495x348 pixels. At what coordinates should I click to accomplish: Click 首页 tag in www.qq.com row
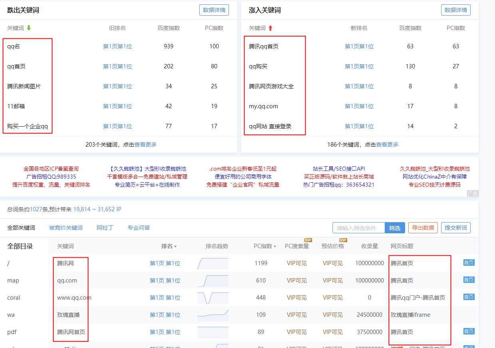tap(469, 297)
